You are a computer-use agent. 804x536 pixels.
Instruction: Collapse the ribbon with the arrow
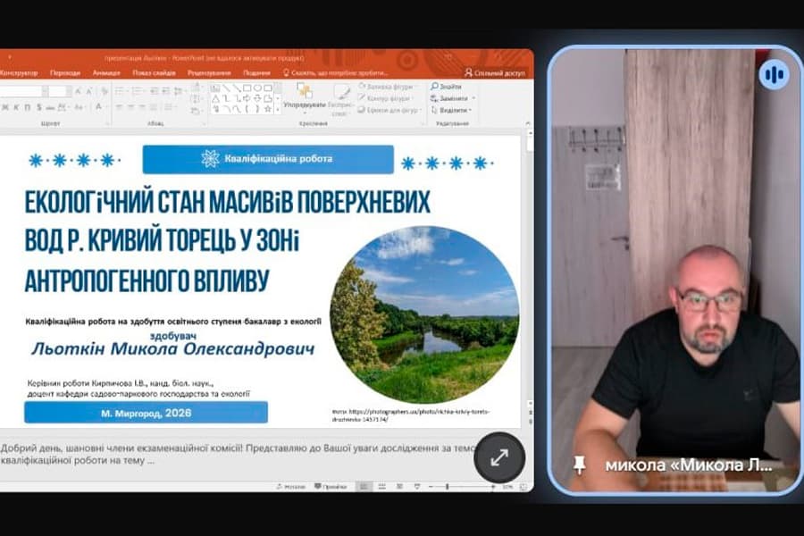click(528, 123)
